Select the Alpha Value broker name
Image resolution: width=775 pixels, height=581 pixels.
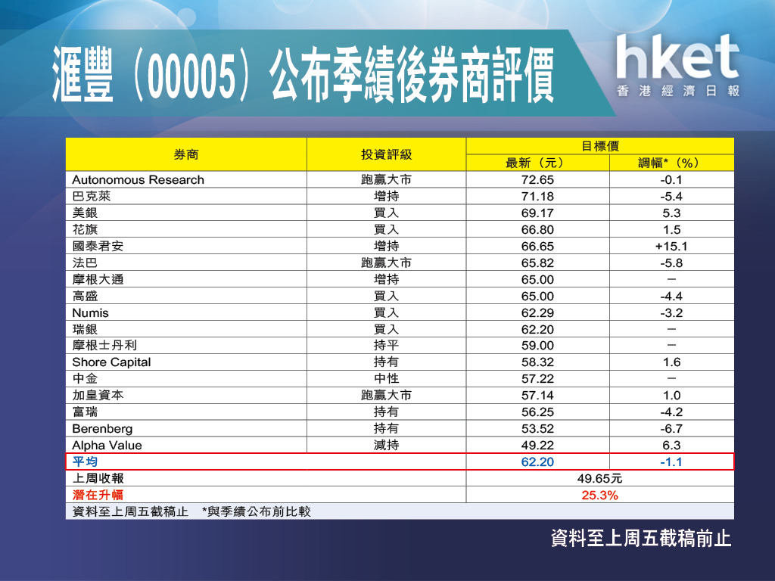pyautogui.click(x=107, y=445)
